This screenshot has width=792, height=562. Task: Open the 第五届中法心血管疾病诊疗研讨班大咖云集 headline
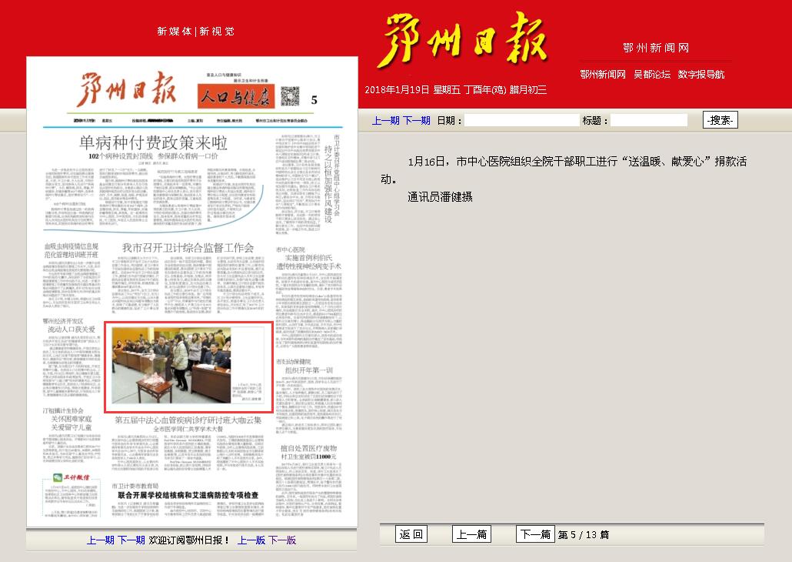[188, 420]
